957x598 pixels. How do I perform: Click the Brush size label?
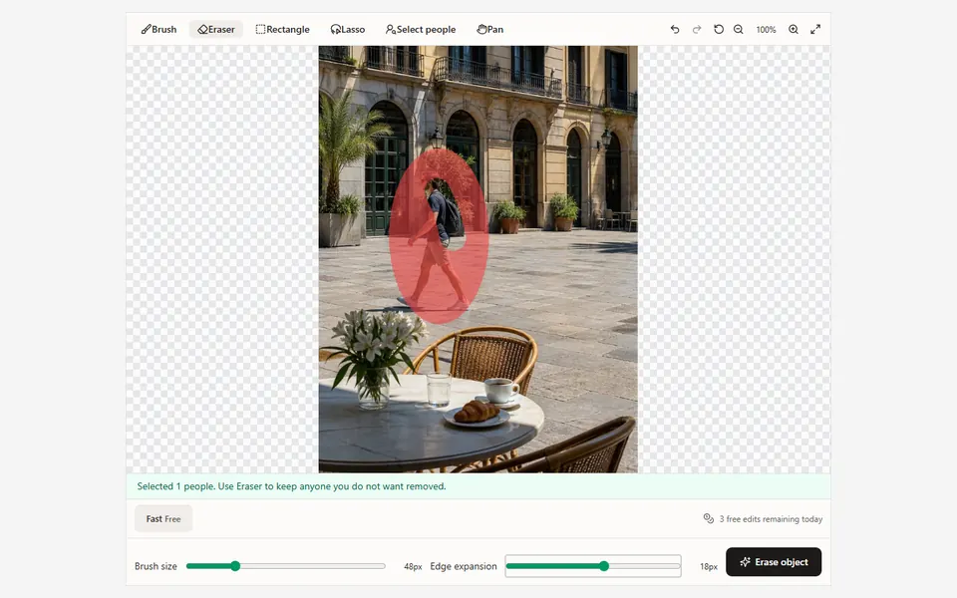coord(156,566)
